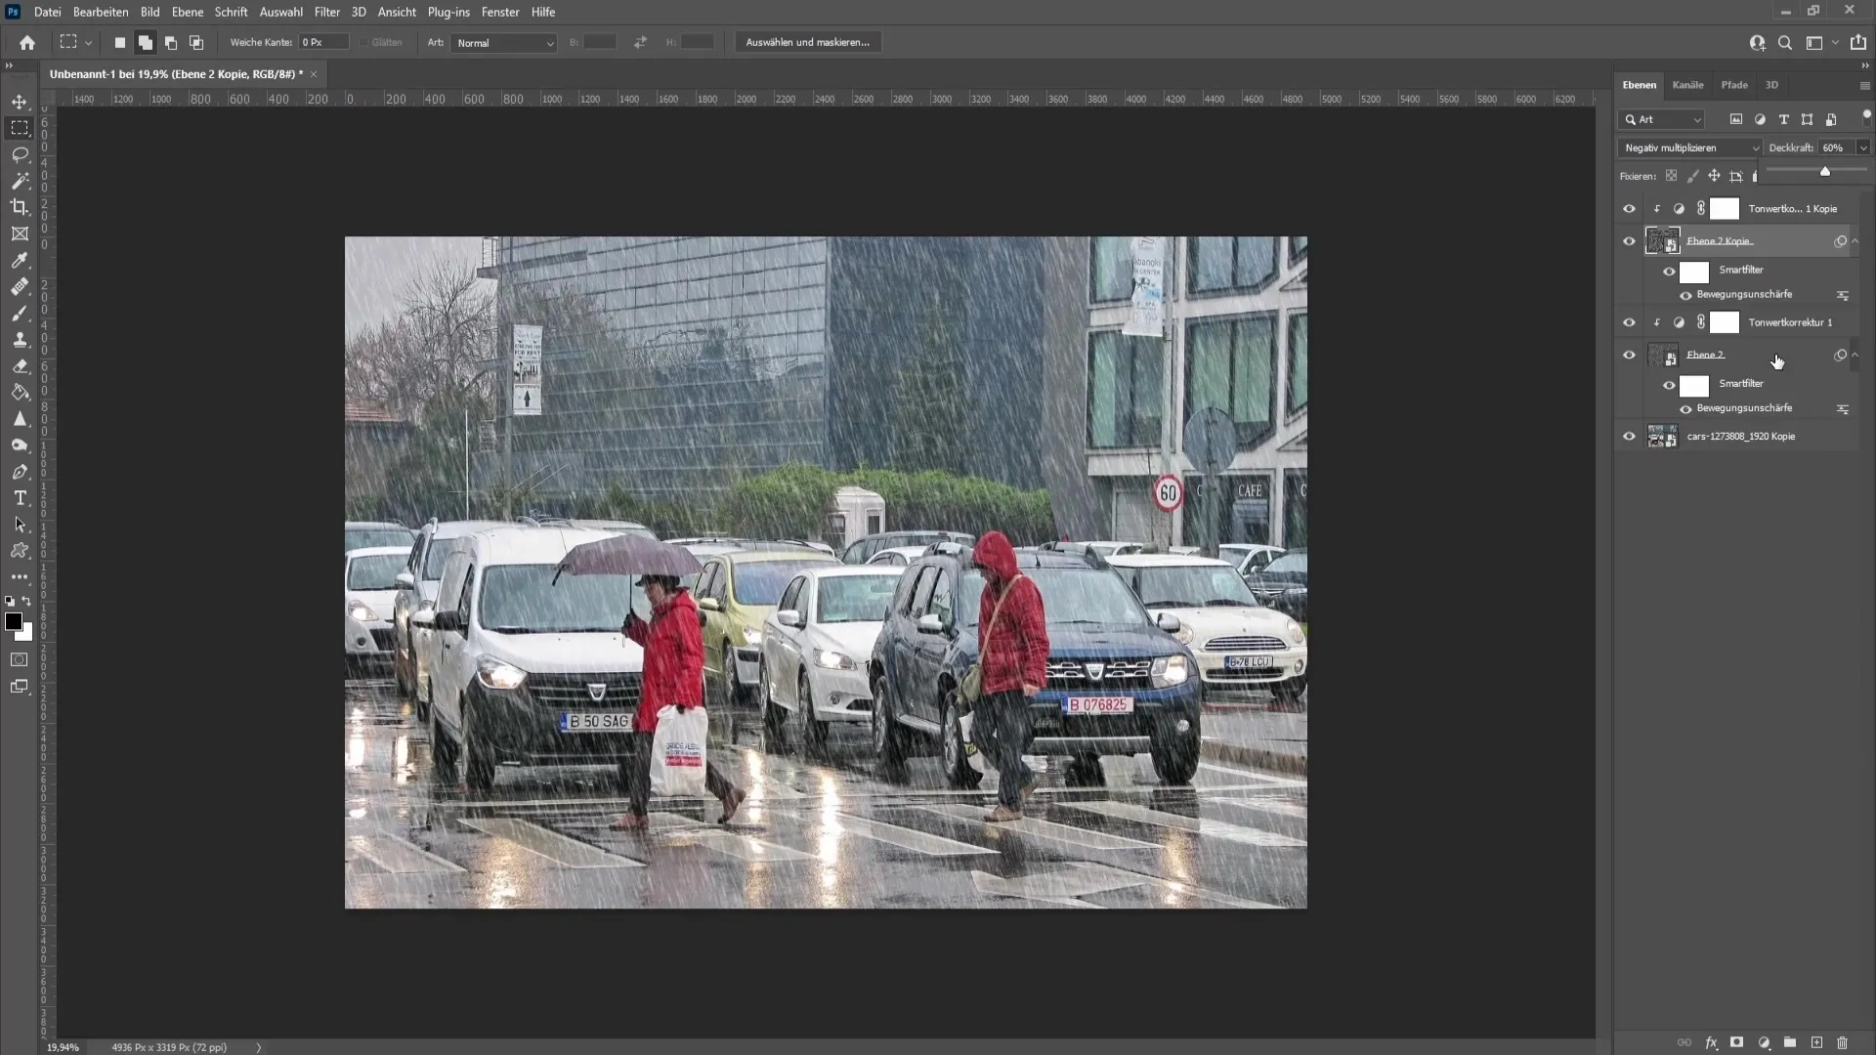Toggle Bewegungsunschärfe under Ebene 2

point(1685,409)
